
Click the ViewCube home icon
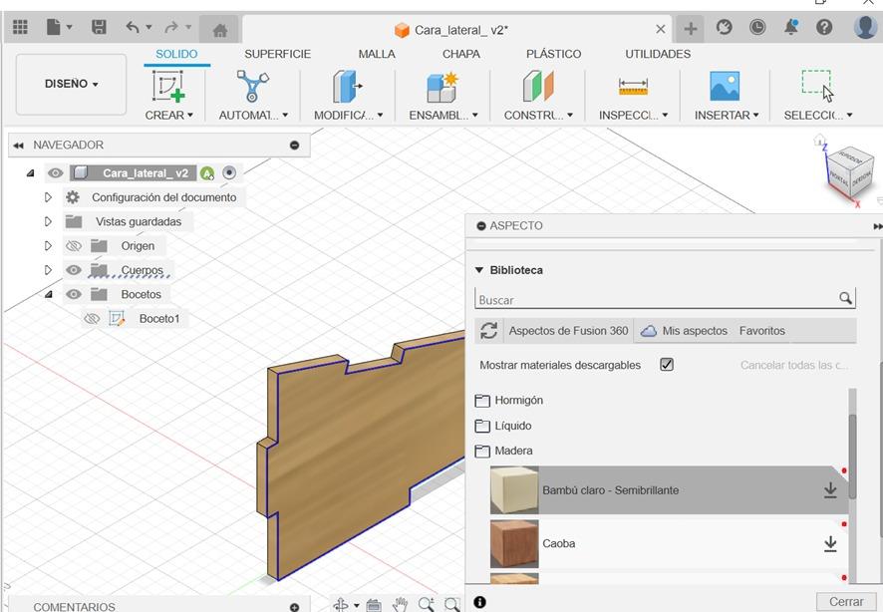(820, 142)
